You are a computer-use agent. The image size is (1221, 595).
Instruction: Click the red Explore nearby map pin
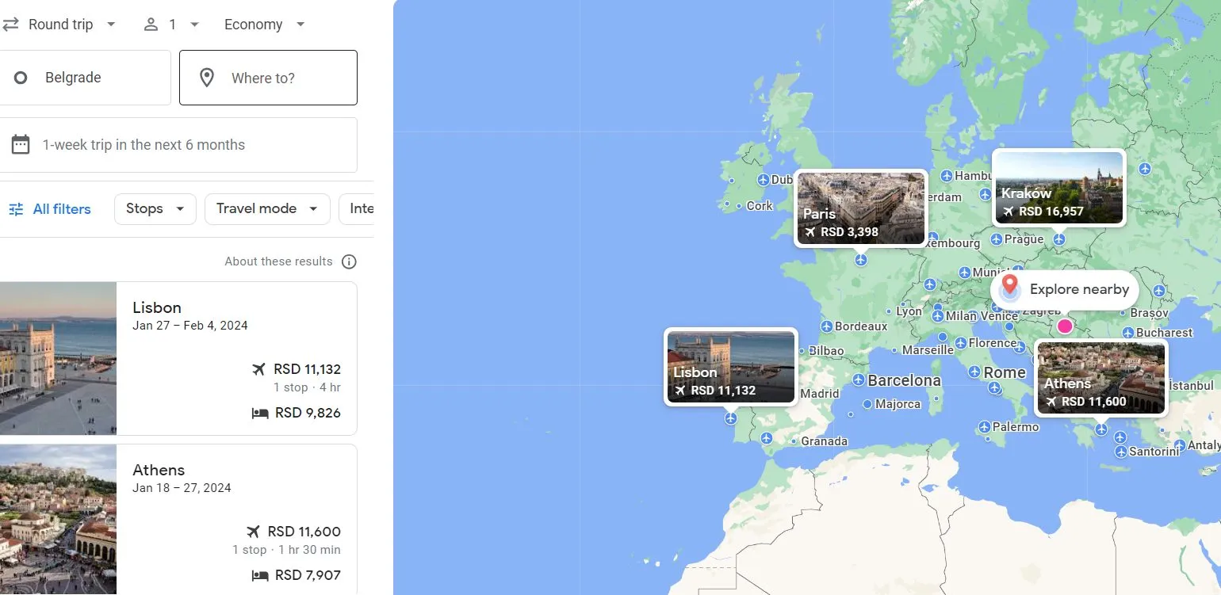click(1009, 284)
